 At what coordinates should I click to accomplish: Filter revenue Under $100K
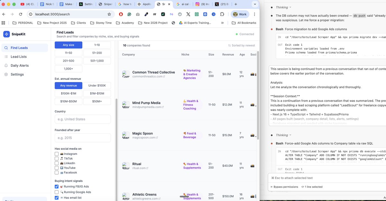coord(97,86)
